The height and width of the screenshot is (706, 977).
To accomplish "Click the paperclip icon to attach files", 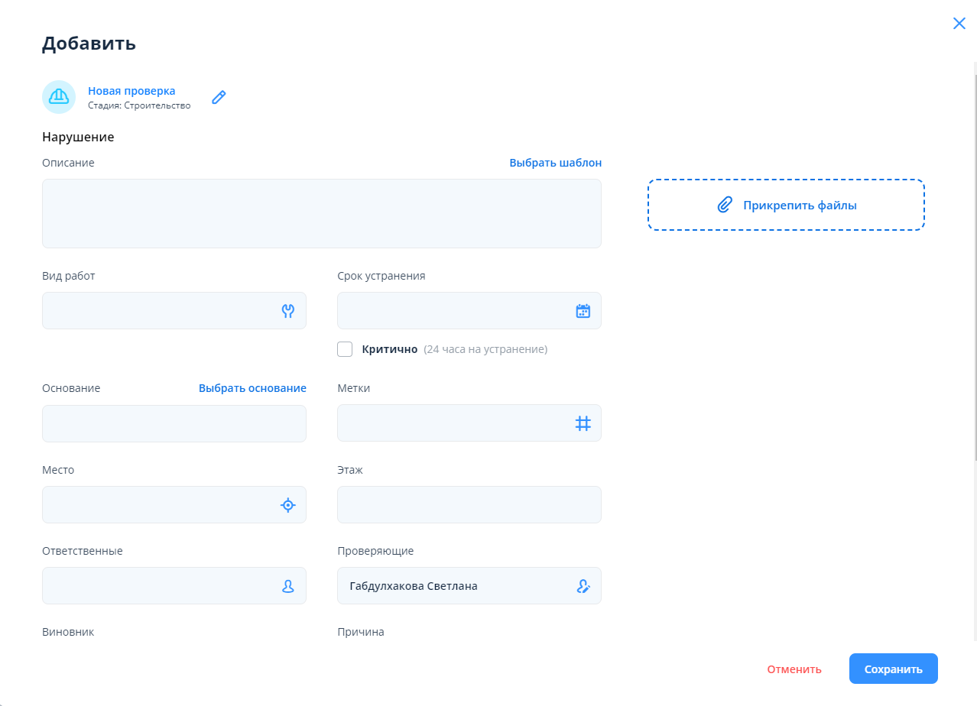I will click(x=725, y=205).
